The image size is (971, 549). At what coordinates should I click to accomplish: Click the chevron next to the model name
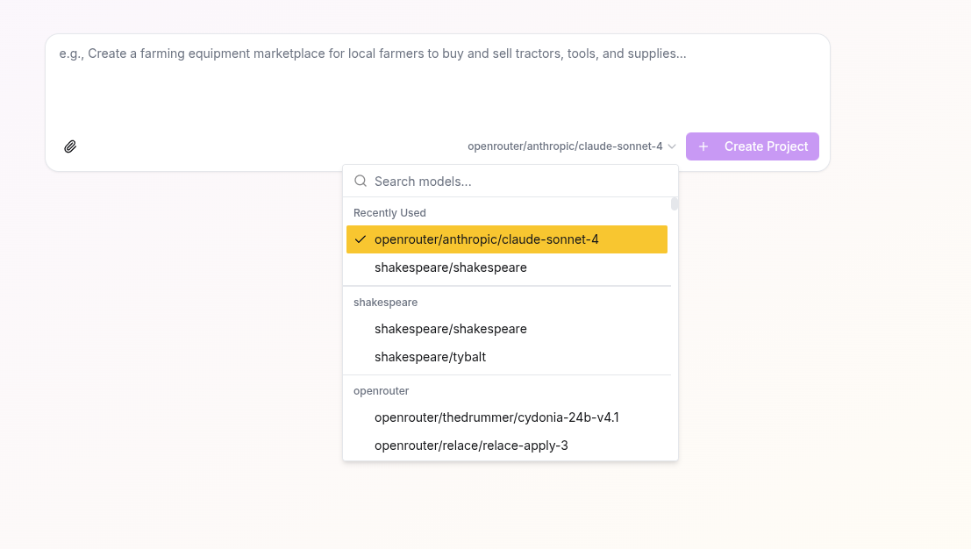coord(672,146)
